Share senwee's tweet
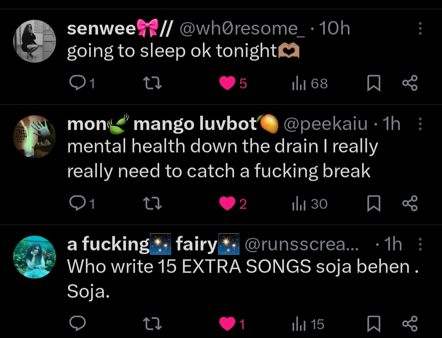This screenshot has height=338, width=442. [x=410, y=84]
